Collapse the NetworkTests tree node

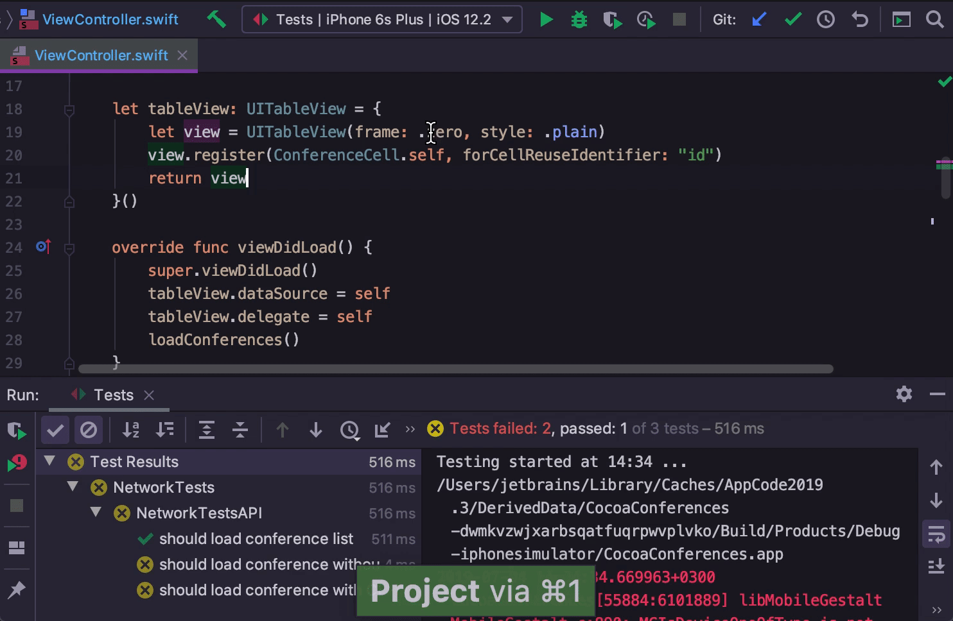pos(73,487)
